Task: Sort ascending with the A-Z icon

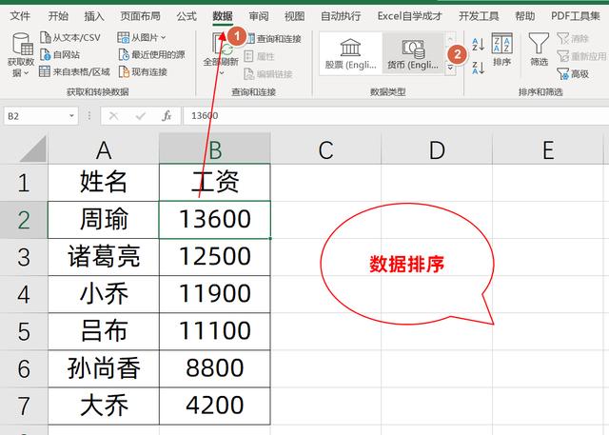Action: click(478, 43)
